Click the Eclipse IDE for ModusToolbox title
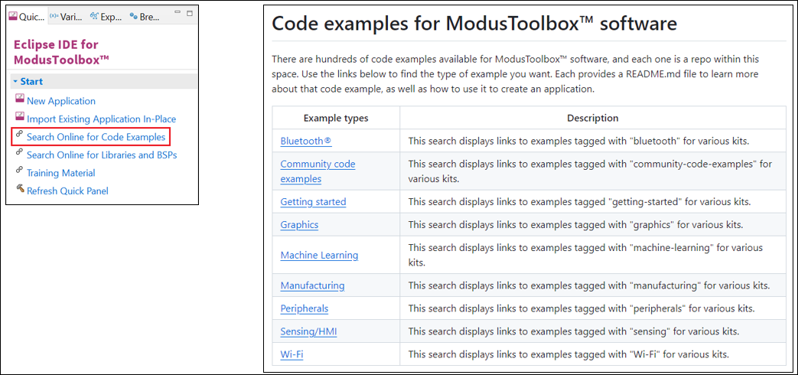 [x=61, y=52]
